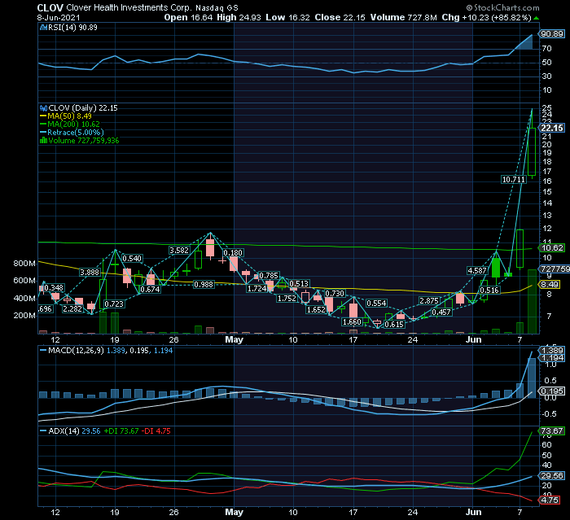Click the 0.348 retrace label
The image size is (570, 520).
click(x=54, y=288)
